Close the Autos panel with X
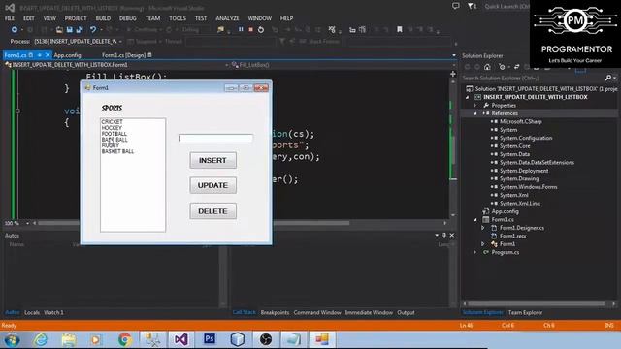621x349 pixels. (x=452, y=235)
